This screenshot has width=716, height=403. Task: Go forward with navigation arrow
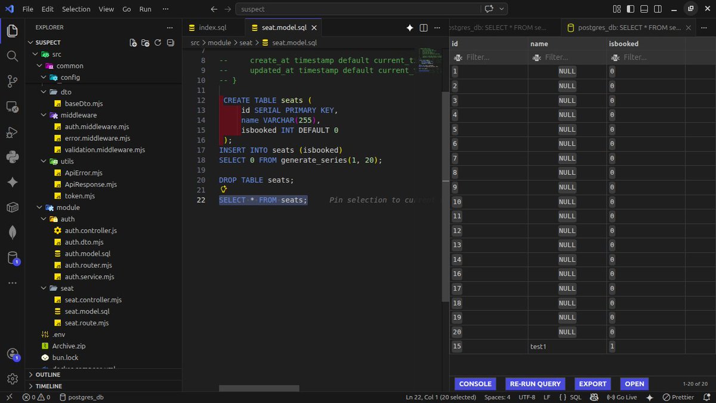coord(227,9)
